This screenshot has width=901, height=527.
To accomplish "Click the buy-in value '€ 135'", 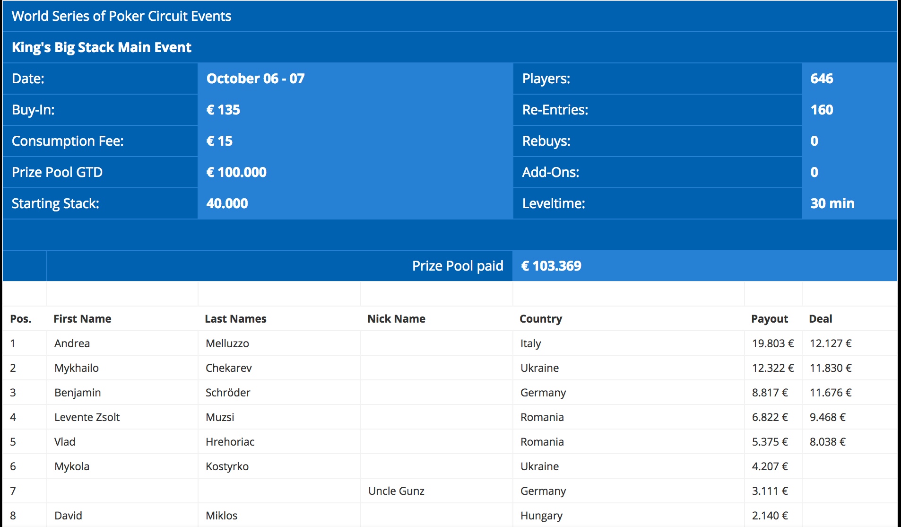I will [x=223, y=110].
